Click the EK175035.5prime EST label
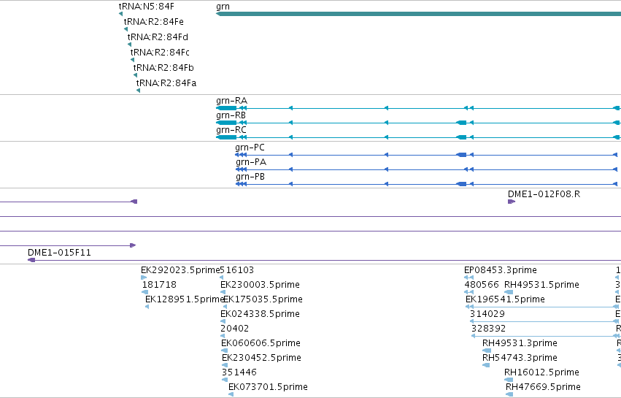 (263, 299)
